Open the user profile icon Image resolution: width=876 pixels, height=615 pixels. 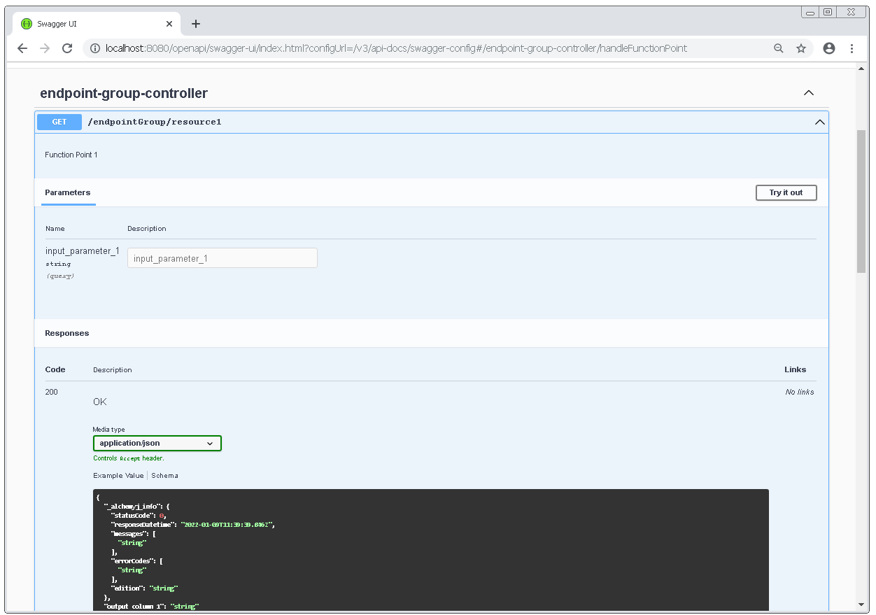click(829, 48)
